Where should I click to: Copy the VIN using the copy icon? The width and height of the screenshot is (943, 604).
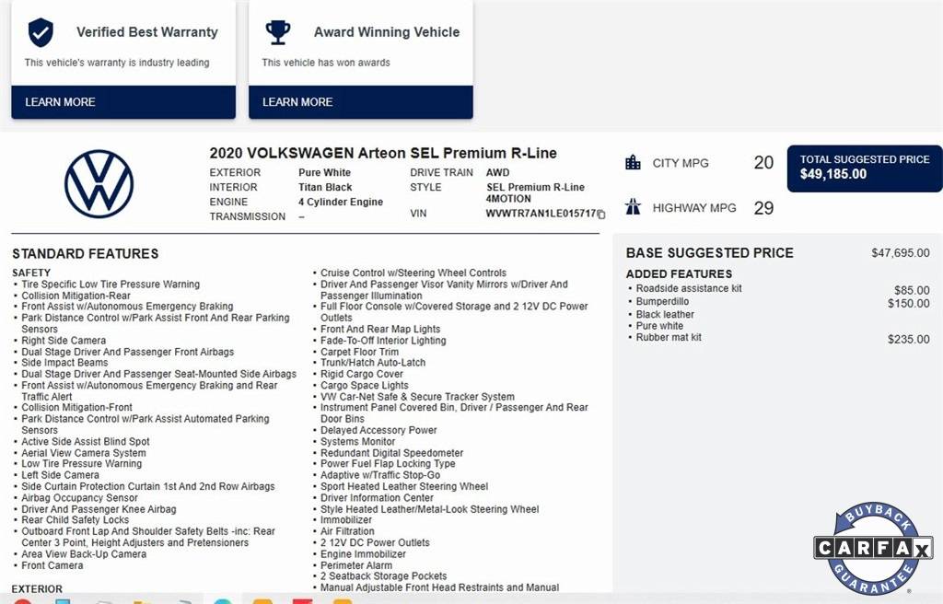click(x=600, y=215)
